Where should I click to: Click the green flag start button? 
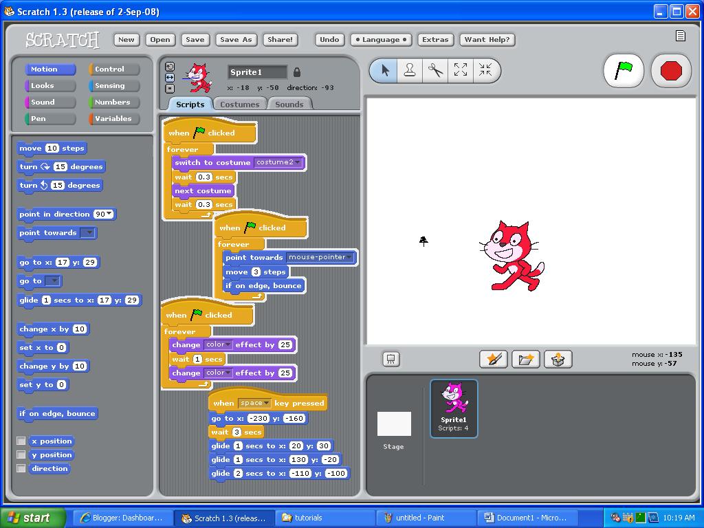coord(624,71)
